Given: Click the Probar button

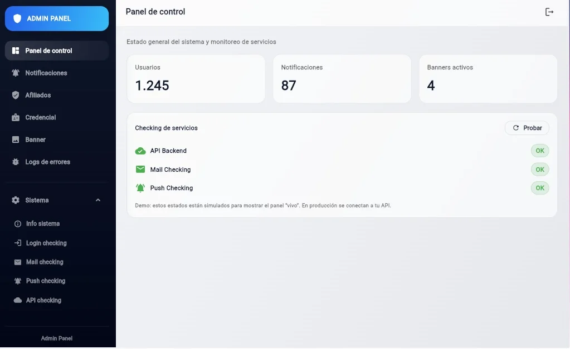Looking at the screenshot, I should [527, 128].
